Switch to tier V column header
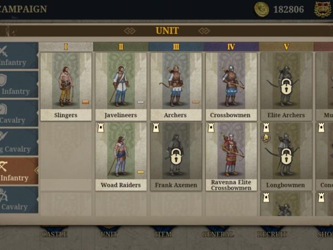The width and height of the screenshot is (333, 250). coord(286,47)
